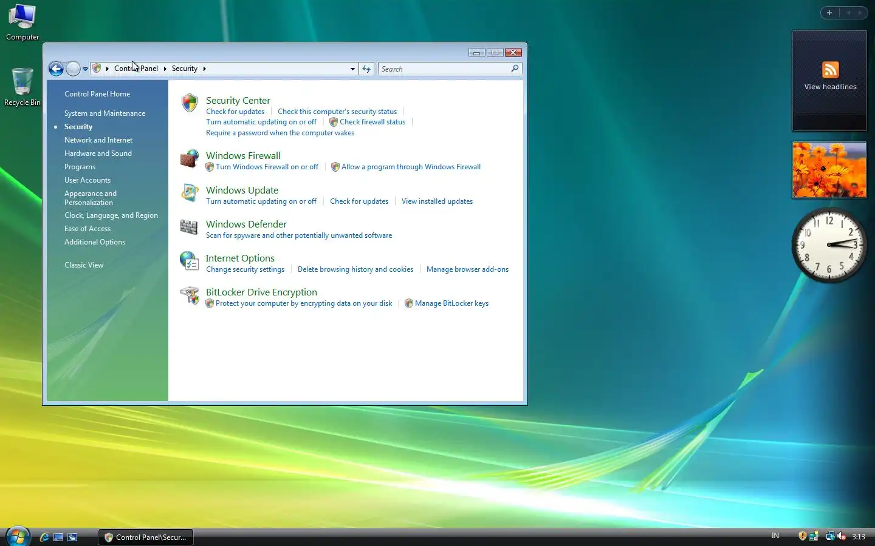
Task: Click the orange RSS feed icon gadget
Action: click(x=831, y=70)
